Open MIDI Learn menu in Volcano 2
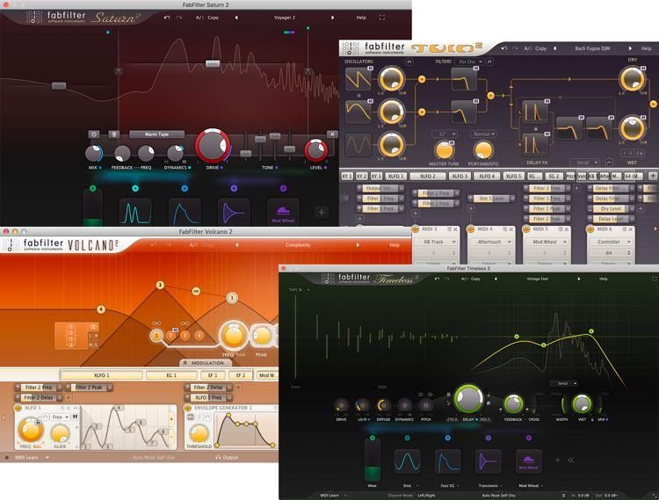The width and height of the screenshot is (659, 500). 32,458
